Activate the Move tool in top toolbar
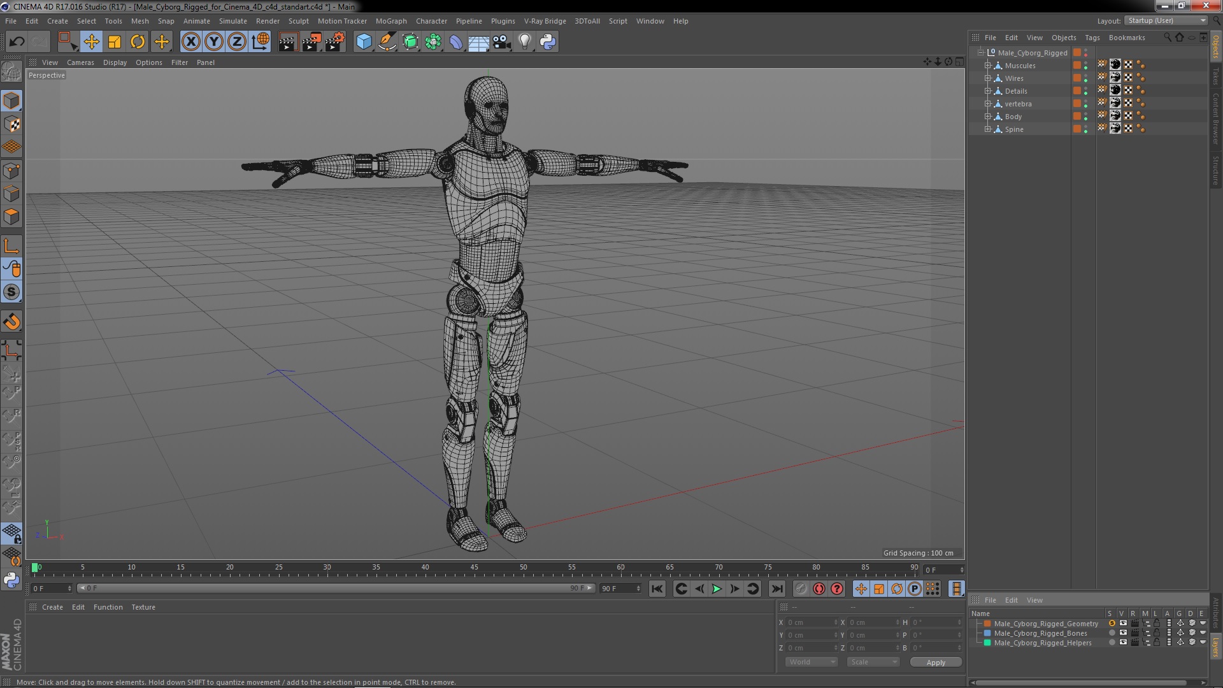 (x=91, y=42)
